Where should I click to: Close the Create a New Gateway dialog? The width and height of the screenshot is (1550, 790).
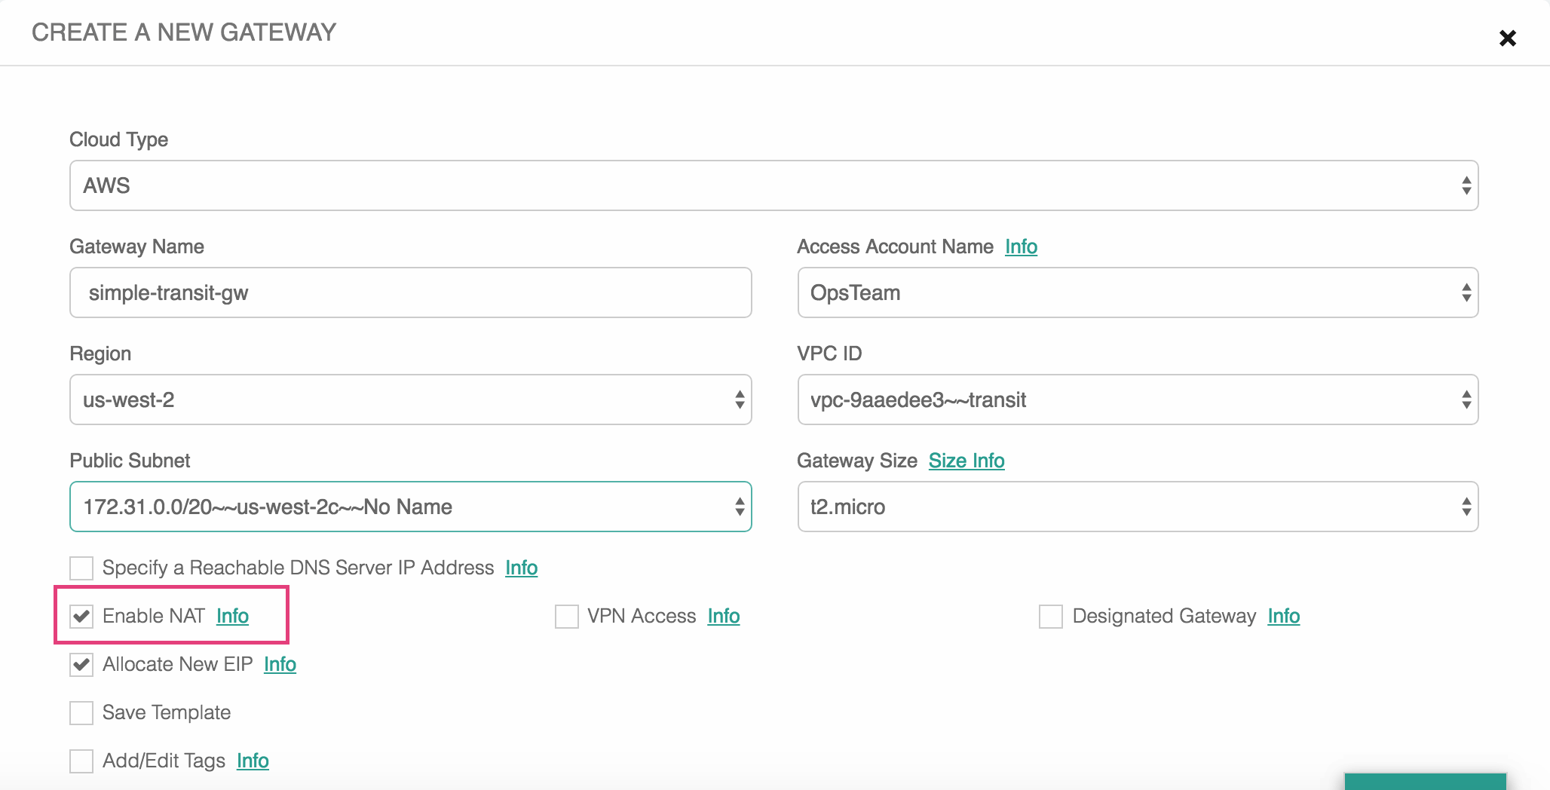point(1507,38)
